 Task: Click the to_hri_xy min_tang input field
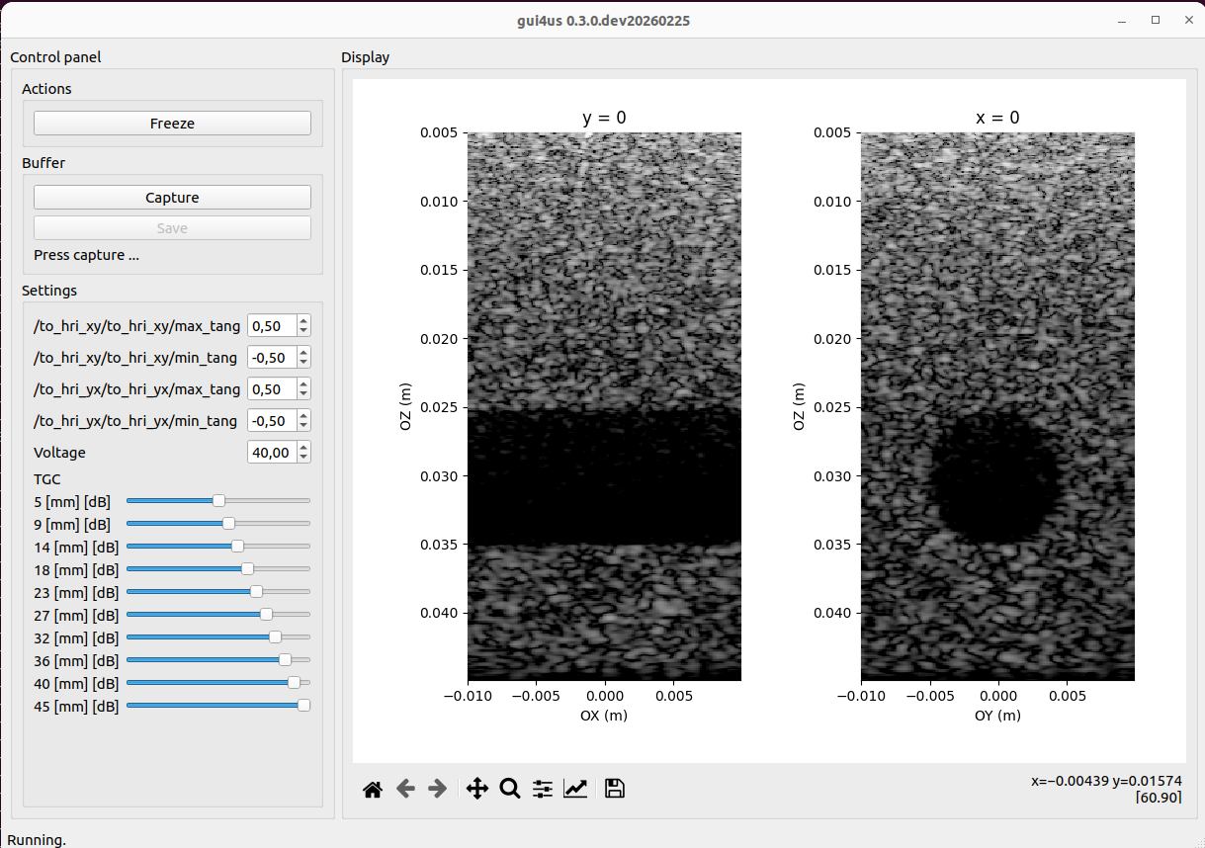click(x=270, y=358)
